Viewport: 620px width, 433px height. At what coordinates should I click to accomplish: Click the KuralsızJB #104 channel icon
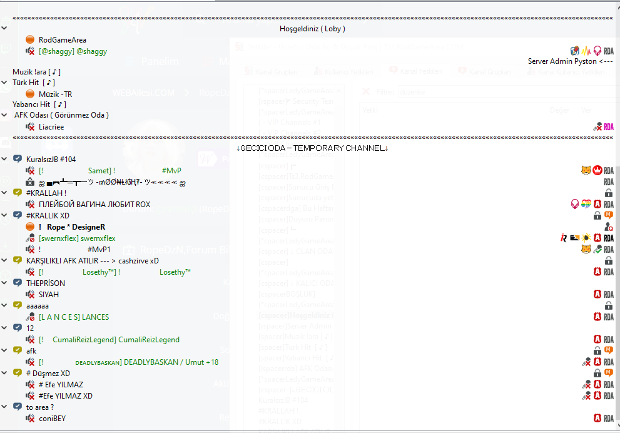(18, 159)
